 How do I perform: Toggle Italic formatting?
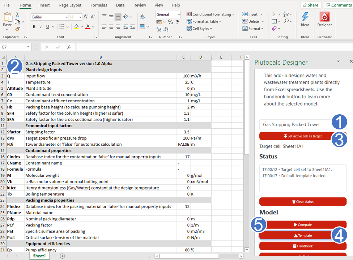click(x=41, y=27)
